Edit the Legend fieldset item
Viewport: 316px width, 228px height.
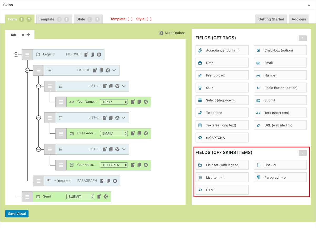click(x=86, y=54)
